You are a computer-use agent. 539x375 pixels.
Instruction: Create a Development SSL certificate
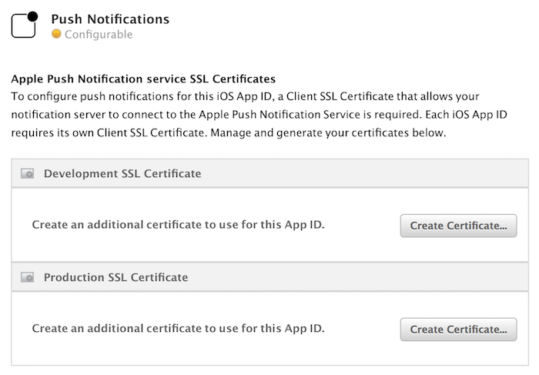(x=458, y=226)
